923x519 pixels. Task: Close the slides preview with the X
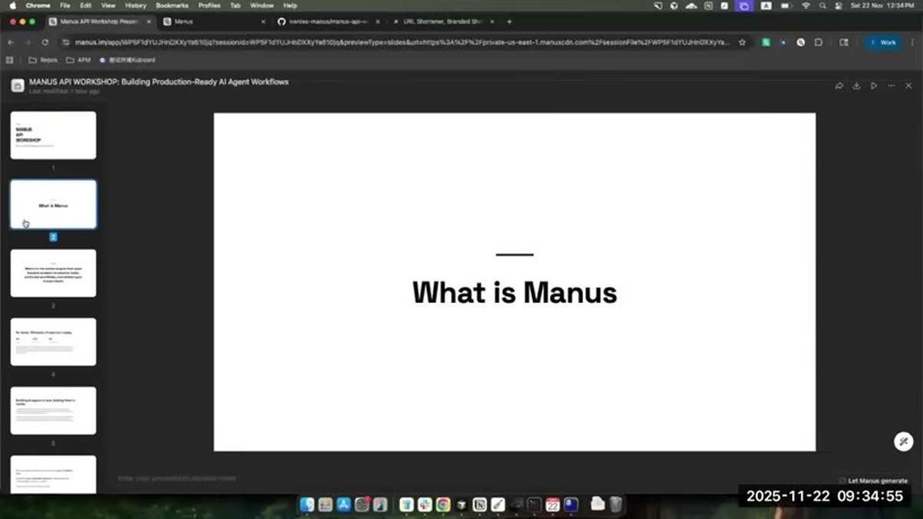coord(908,85)
